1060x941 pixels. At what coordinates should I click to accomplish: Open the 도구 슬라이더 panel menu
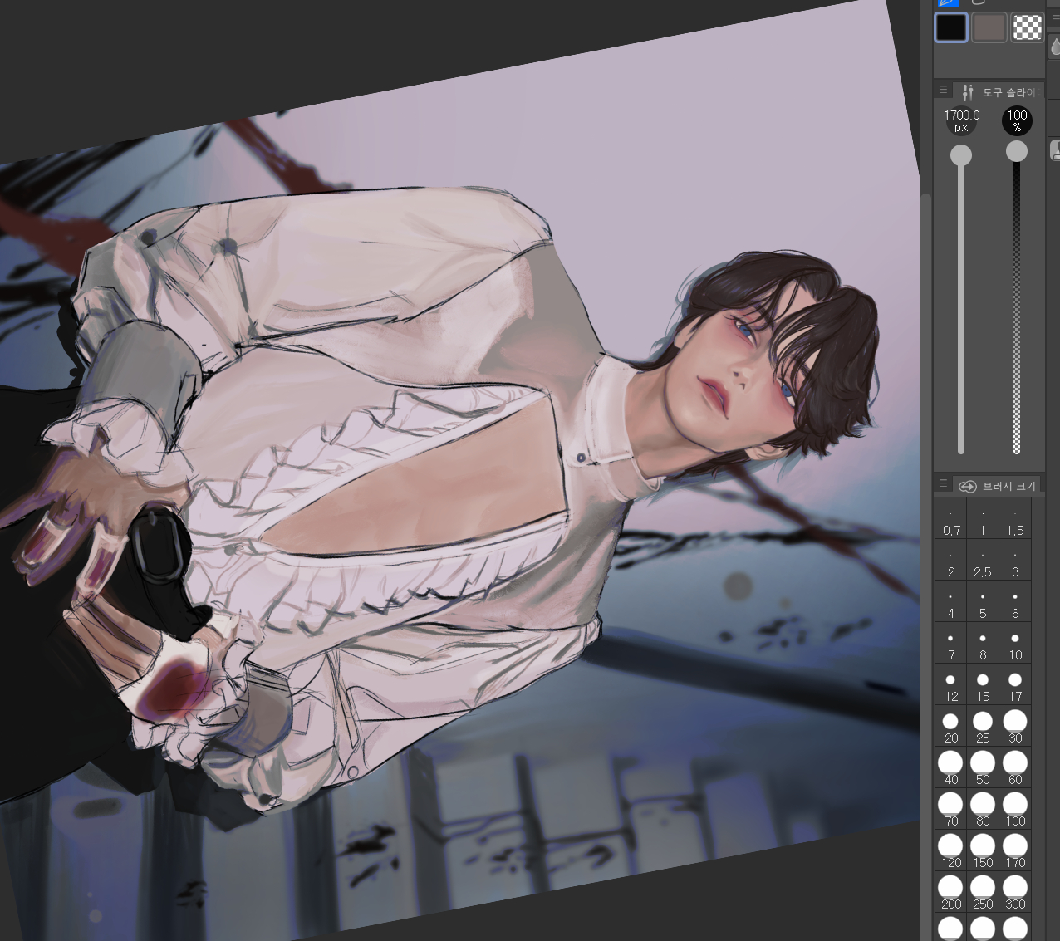[x=943, y=91]
